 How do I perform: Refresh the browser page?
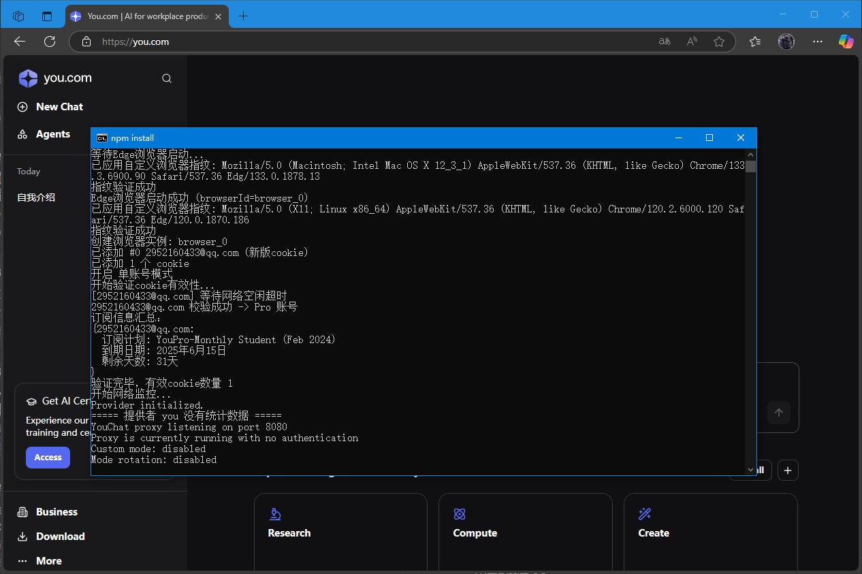pyautogui.click(x=50, y=42)
